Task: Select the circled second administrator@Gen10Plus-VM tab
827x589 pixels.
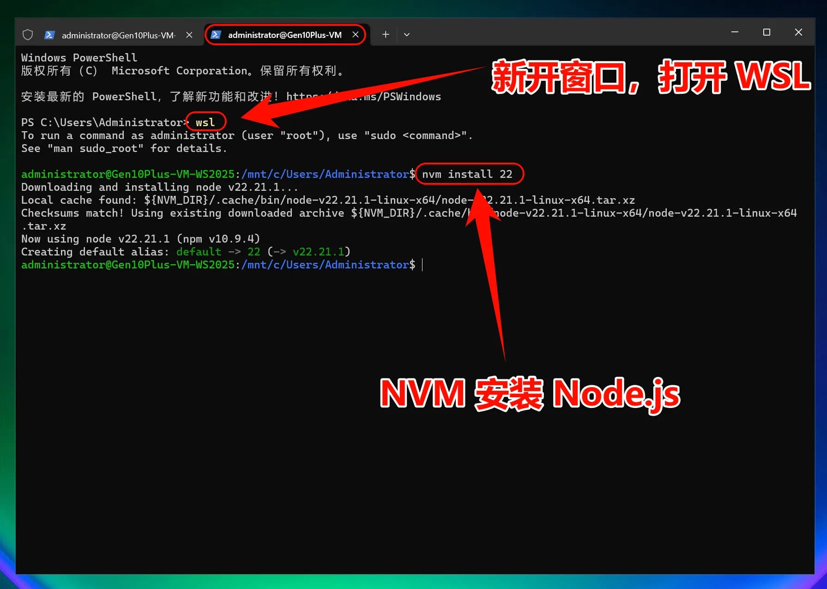Action: (x=284, y=35)
